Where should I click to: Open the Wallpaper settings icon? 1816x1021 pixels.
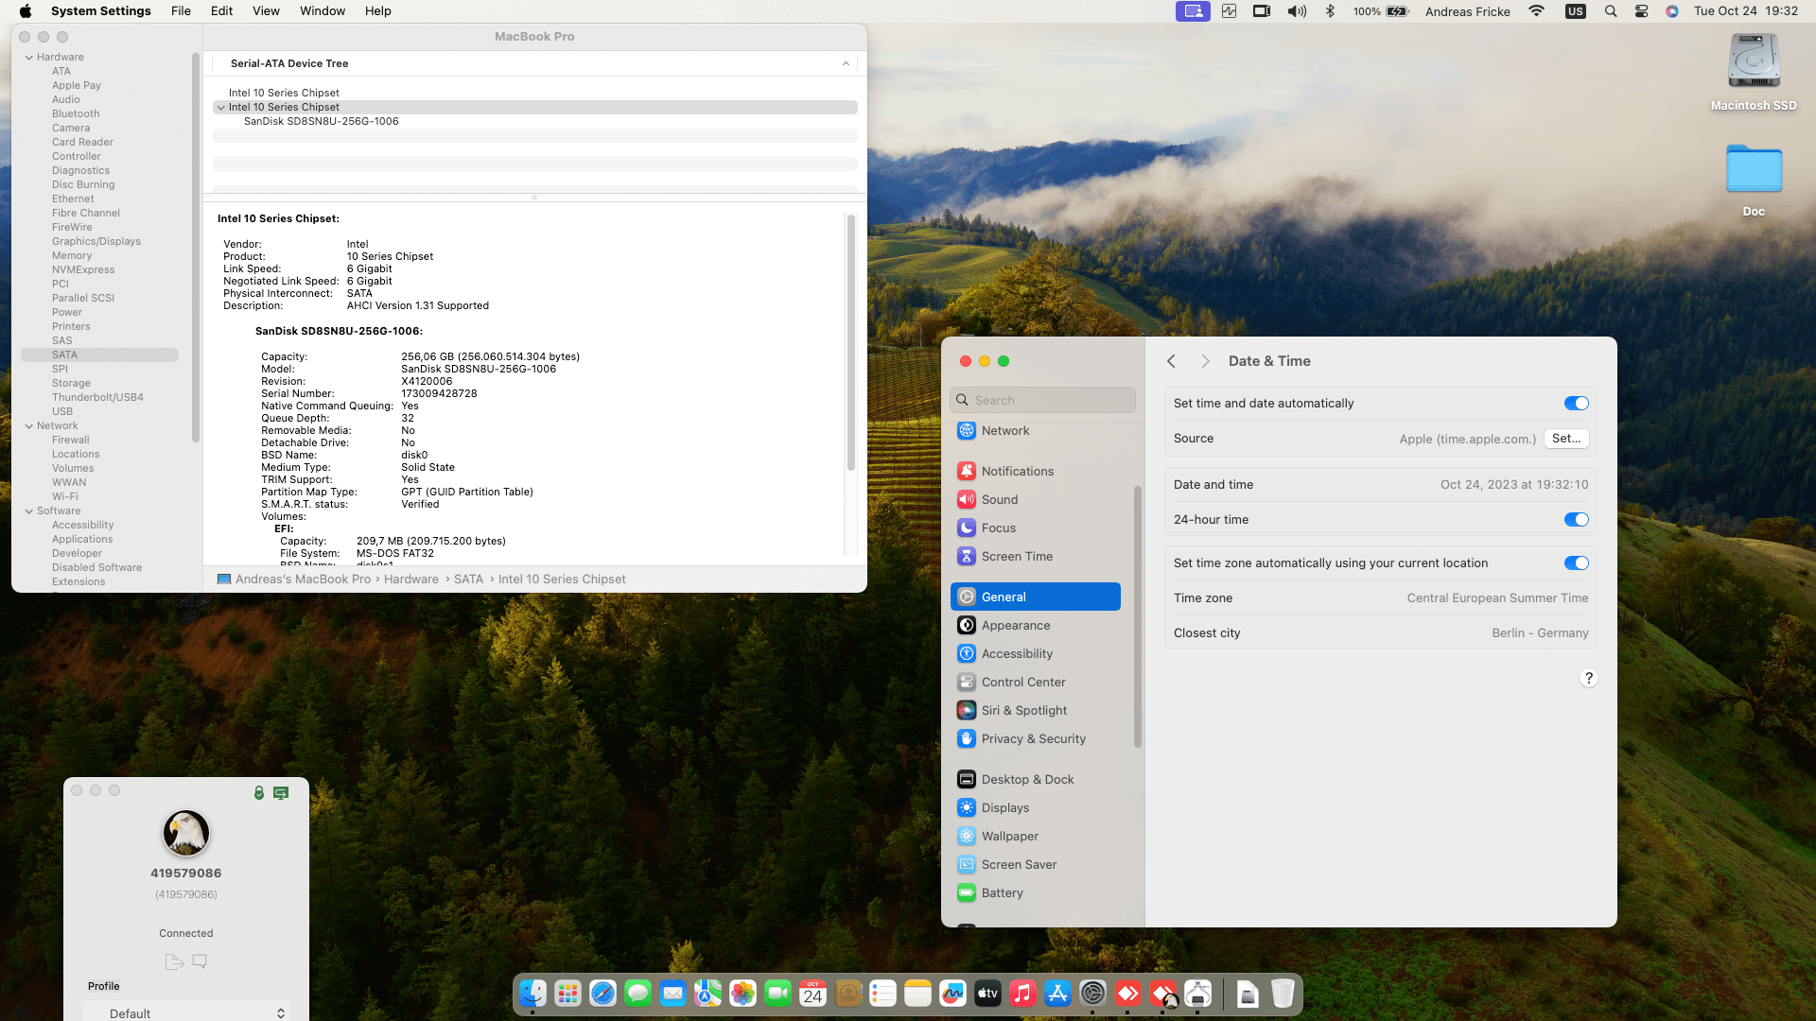(966, 836)
